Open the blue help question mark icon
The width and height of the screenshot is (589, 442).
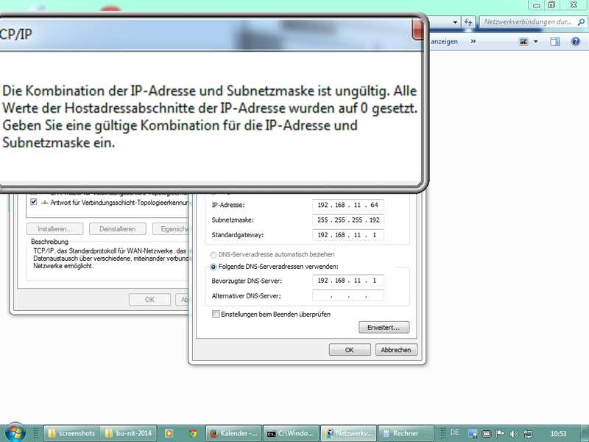(x=575, y=41)
